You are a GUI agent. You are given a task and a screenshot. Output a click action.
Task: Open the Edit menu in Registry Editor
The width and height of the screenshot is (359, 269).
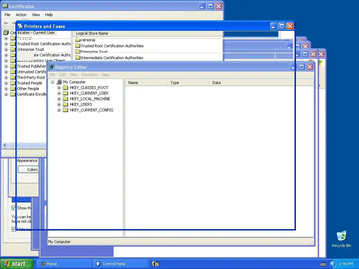click(62, 75)
